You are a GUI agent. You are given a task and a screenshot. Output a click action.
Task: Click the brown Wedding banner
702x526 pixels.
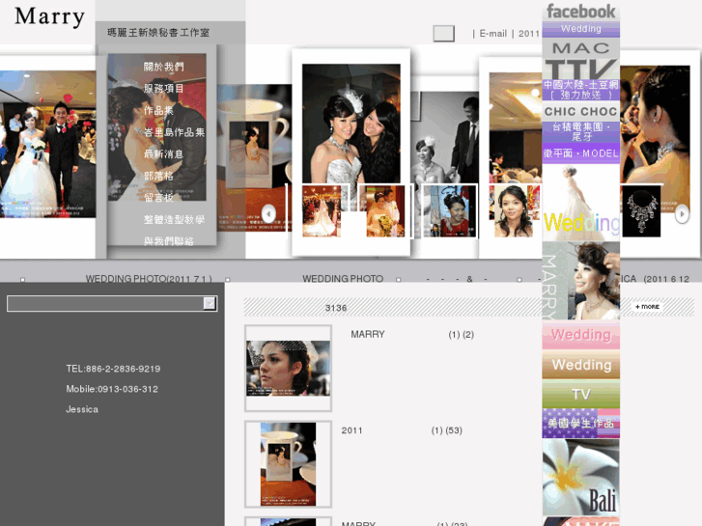pos(581,365)
